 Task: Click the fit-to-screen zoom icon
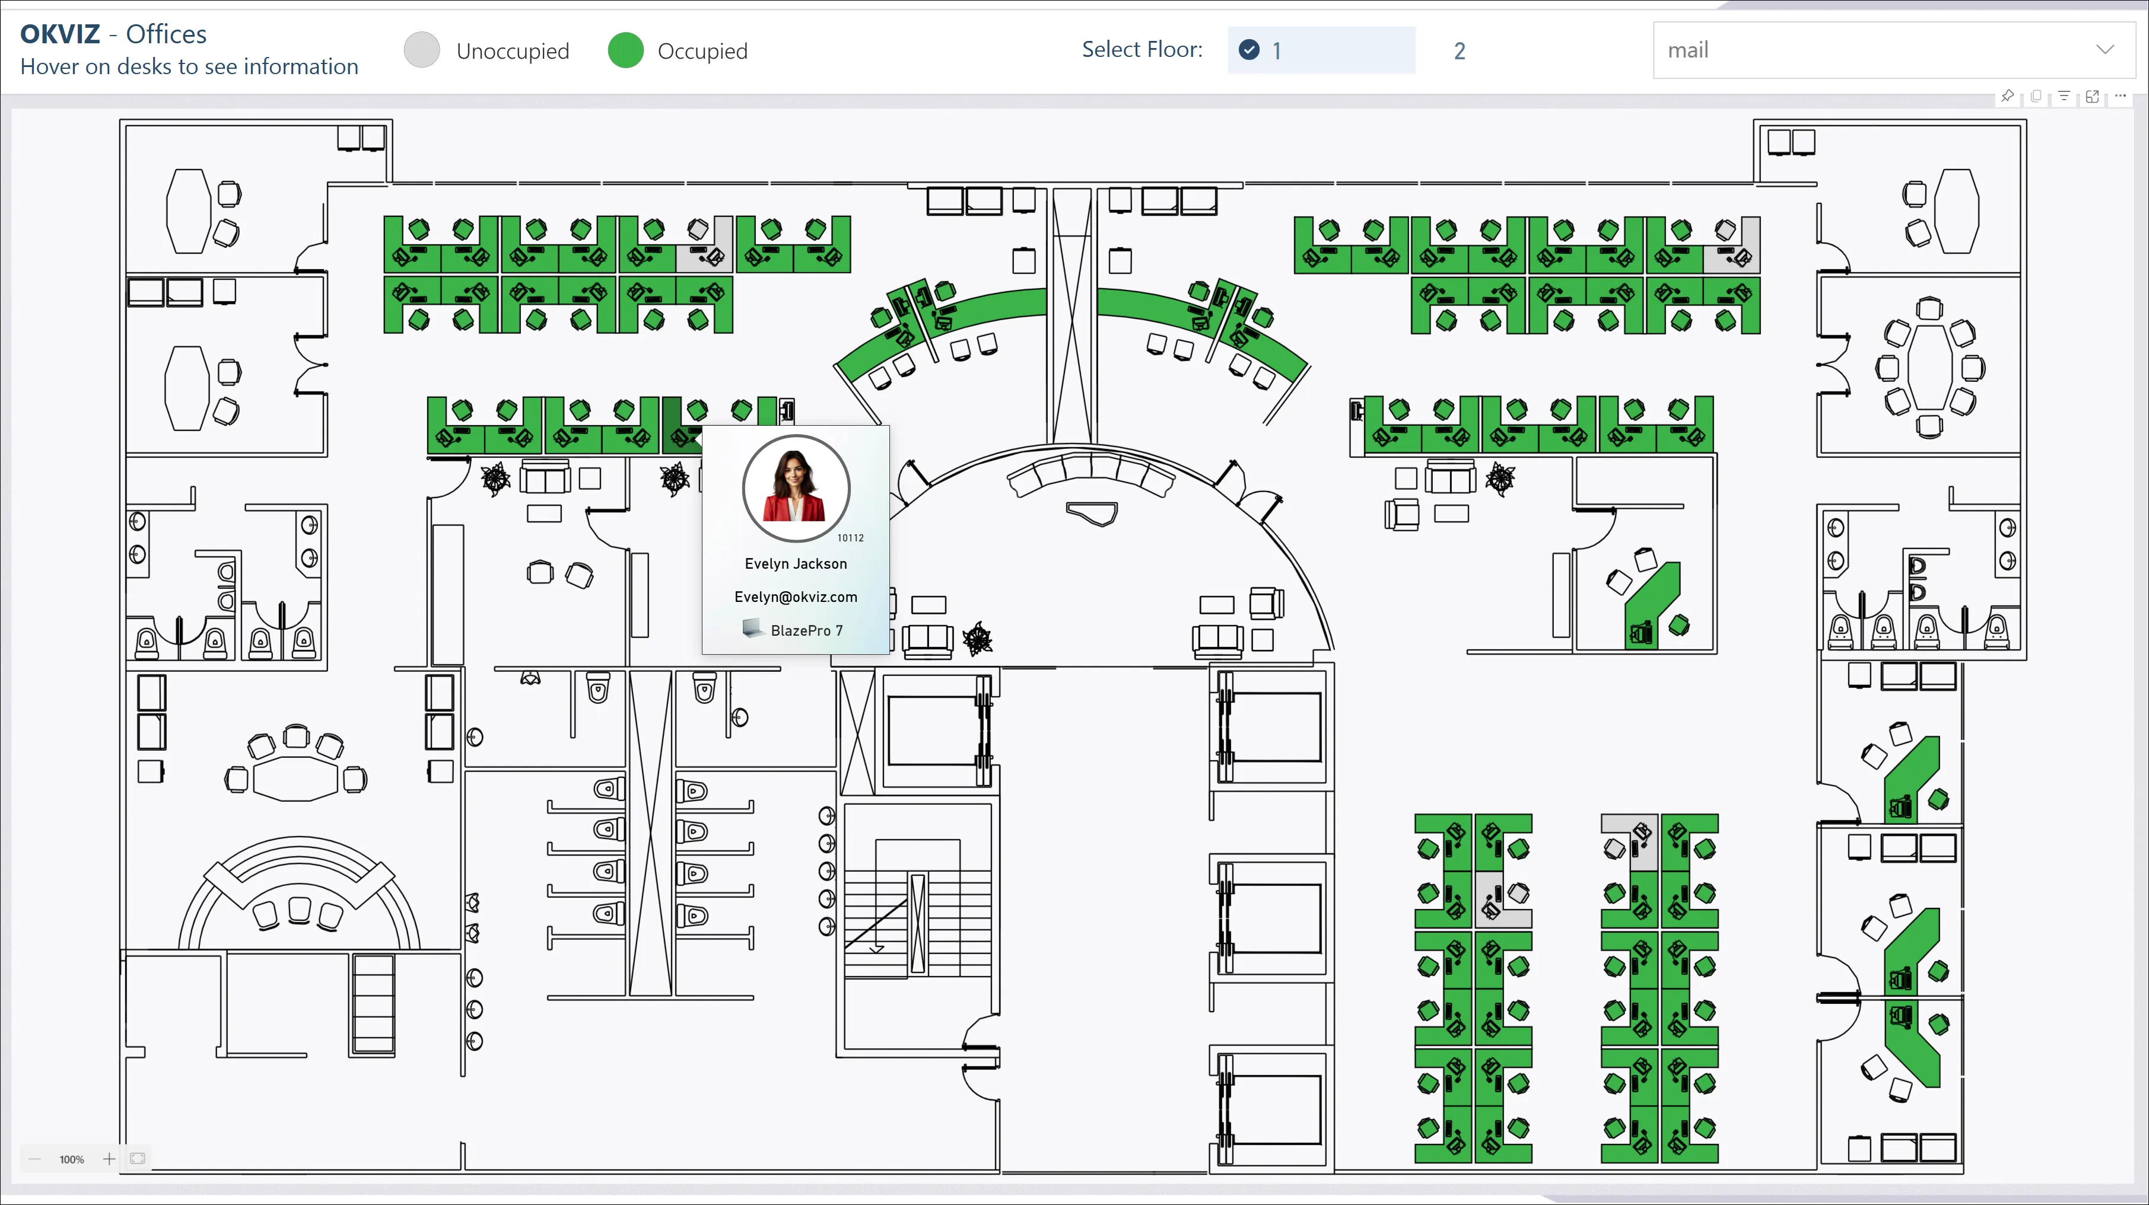(138, 1159)
